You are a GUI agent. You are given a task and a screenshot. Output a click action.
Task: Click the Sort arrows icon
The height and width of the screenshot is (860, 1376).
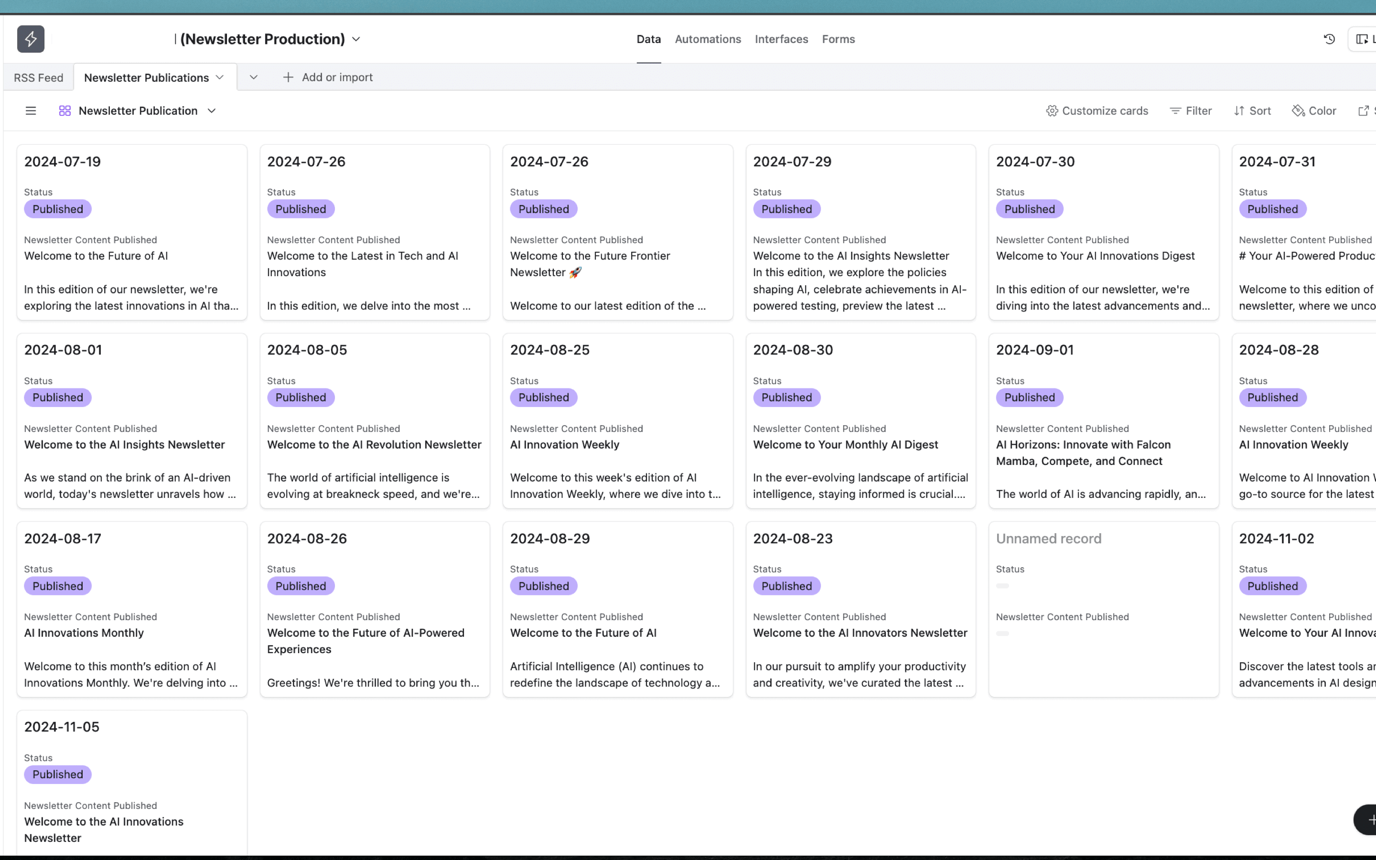1239,111
